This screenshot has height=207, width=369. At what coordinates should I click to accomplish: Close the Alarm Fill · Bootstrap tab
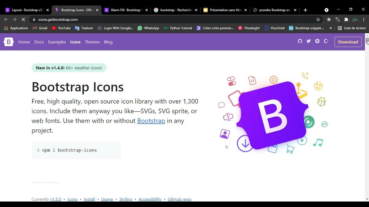pos(146,10)
